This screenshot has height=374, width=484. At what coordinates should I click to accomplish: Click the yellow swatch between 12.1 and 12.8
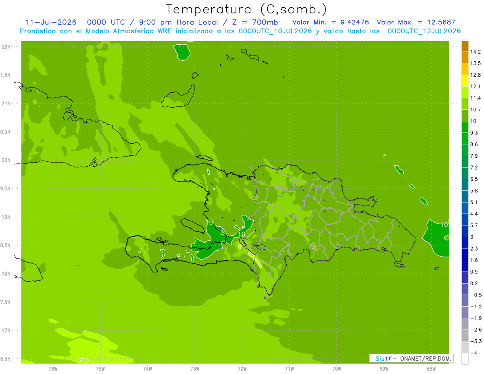(x=465, y=81)
